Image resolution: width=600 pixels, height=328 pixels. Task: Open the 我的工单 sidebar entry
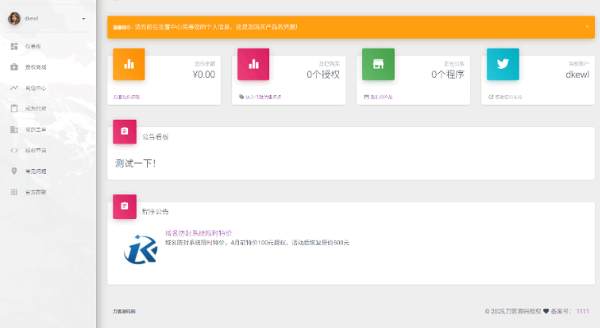coord(35,130)
